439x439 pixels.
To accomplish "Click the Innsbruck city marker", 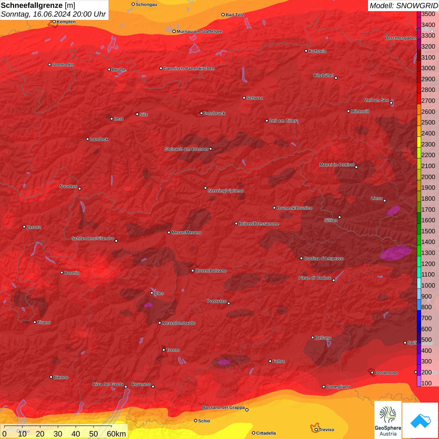I will (x=202, y=113).
